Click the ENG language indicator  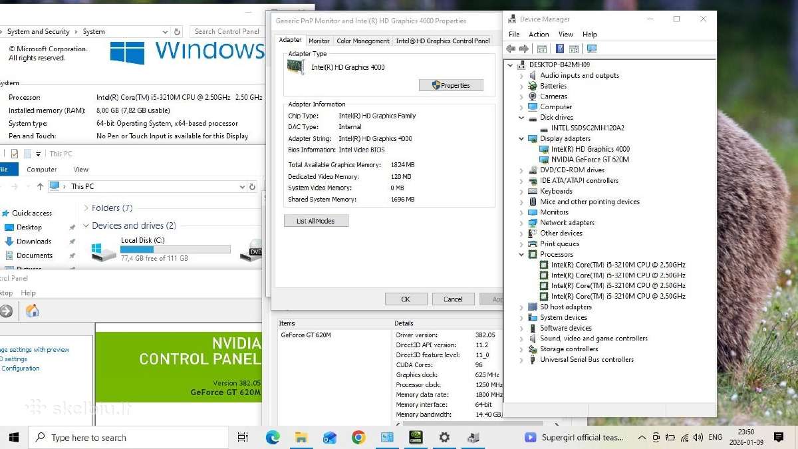click(715, 437)
